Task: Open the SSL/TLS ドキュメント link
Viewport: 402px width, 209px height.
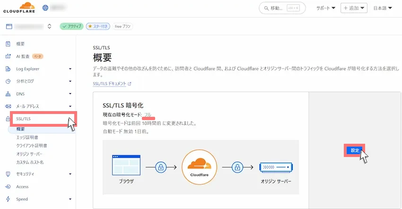Action: click(109, 84)
